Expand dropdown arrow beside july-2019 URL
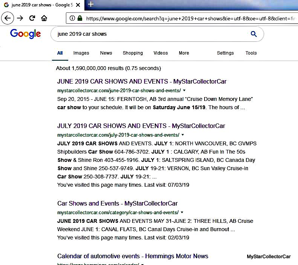This screenshot has height=265, width=298. click(183, 135)
